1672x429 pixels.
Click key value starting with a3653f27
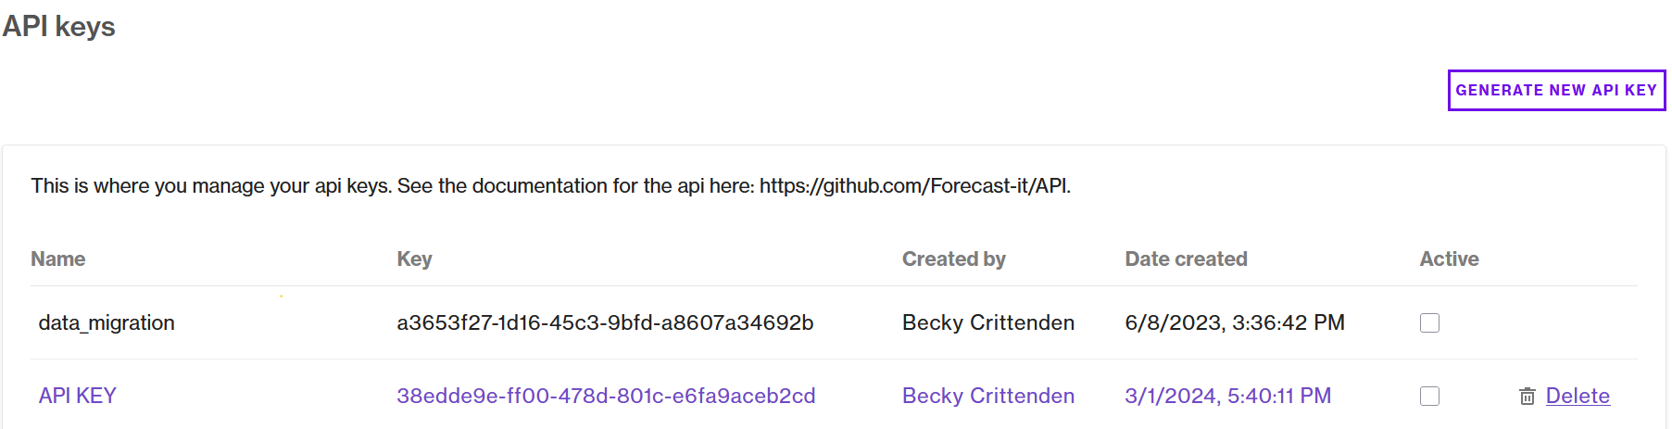click(605, 322)
